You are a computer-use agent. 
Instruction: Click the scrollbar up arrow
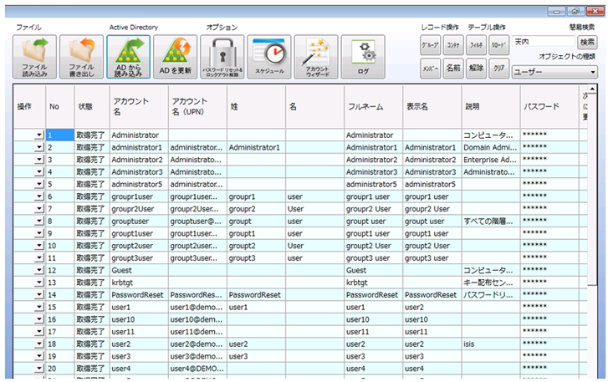click(592, 89)
